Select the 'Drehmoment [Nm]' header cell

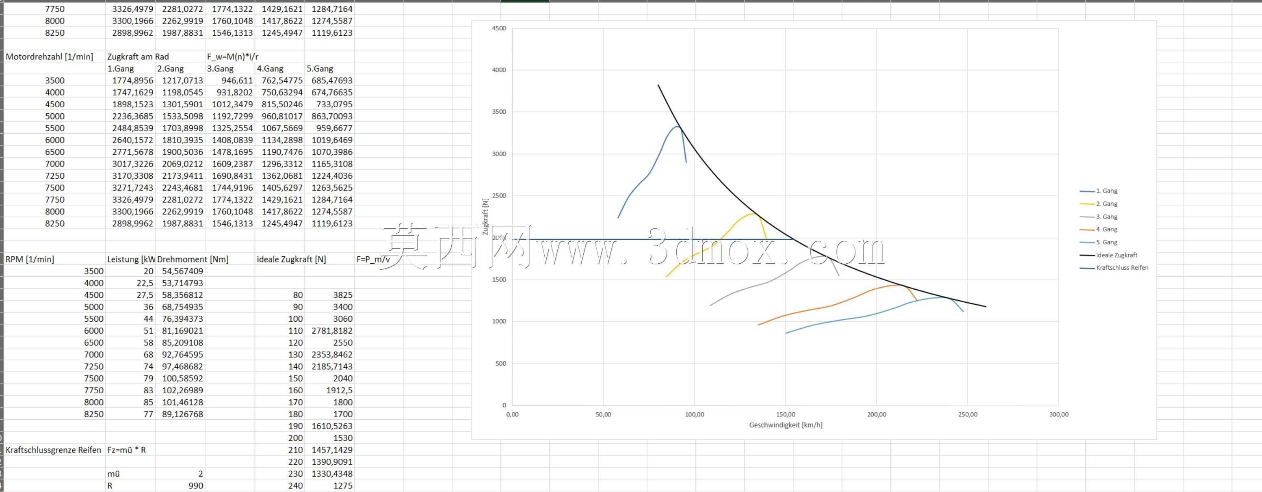click(x=193, y=259)
